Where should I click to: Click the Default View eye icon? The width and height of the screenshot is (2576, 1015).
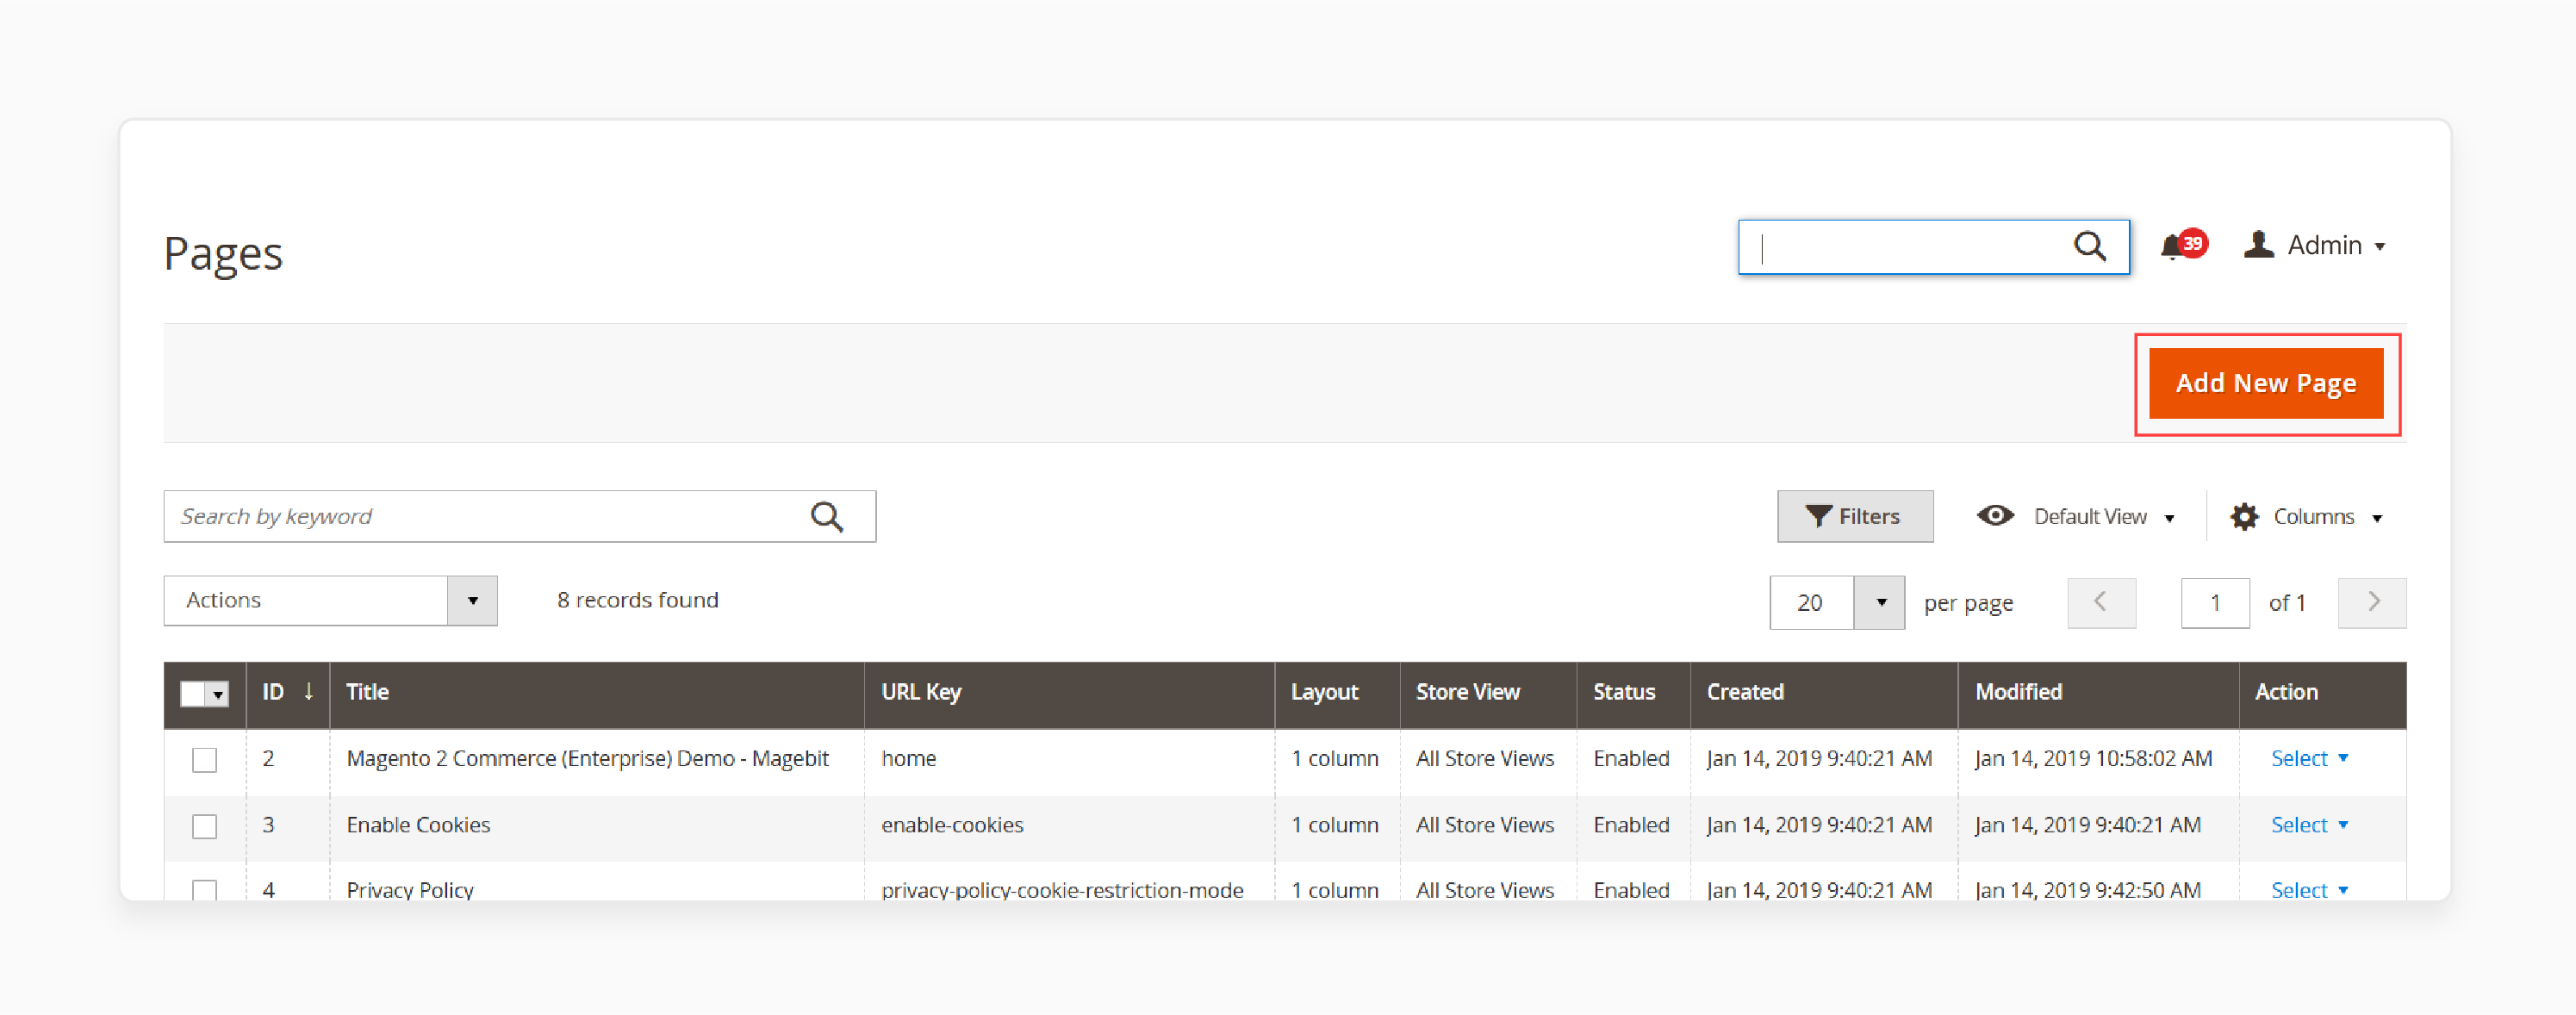(x=1995, y=515)
